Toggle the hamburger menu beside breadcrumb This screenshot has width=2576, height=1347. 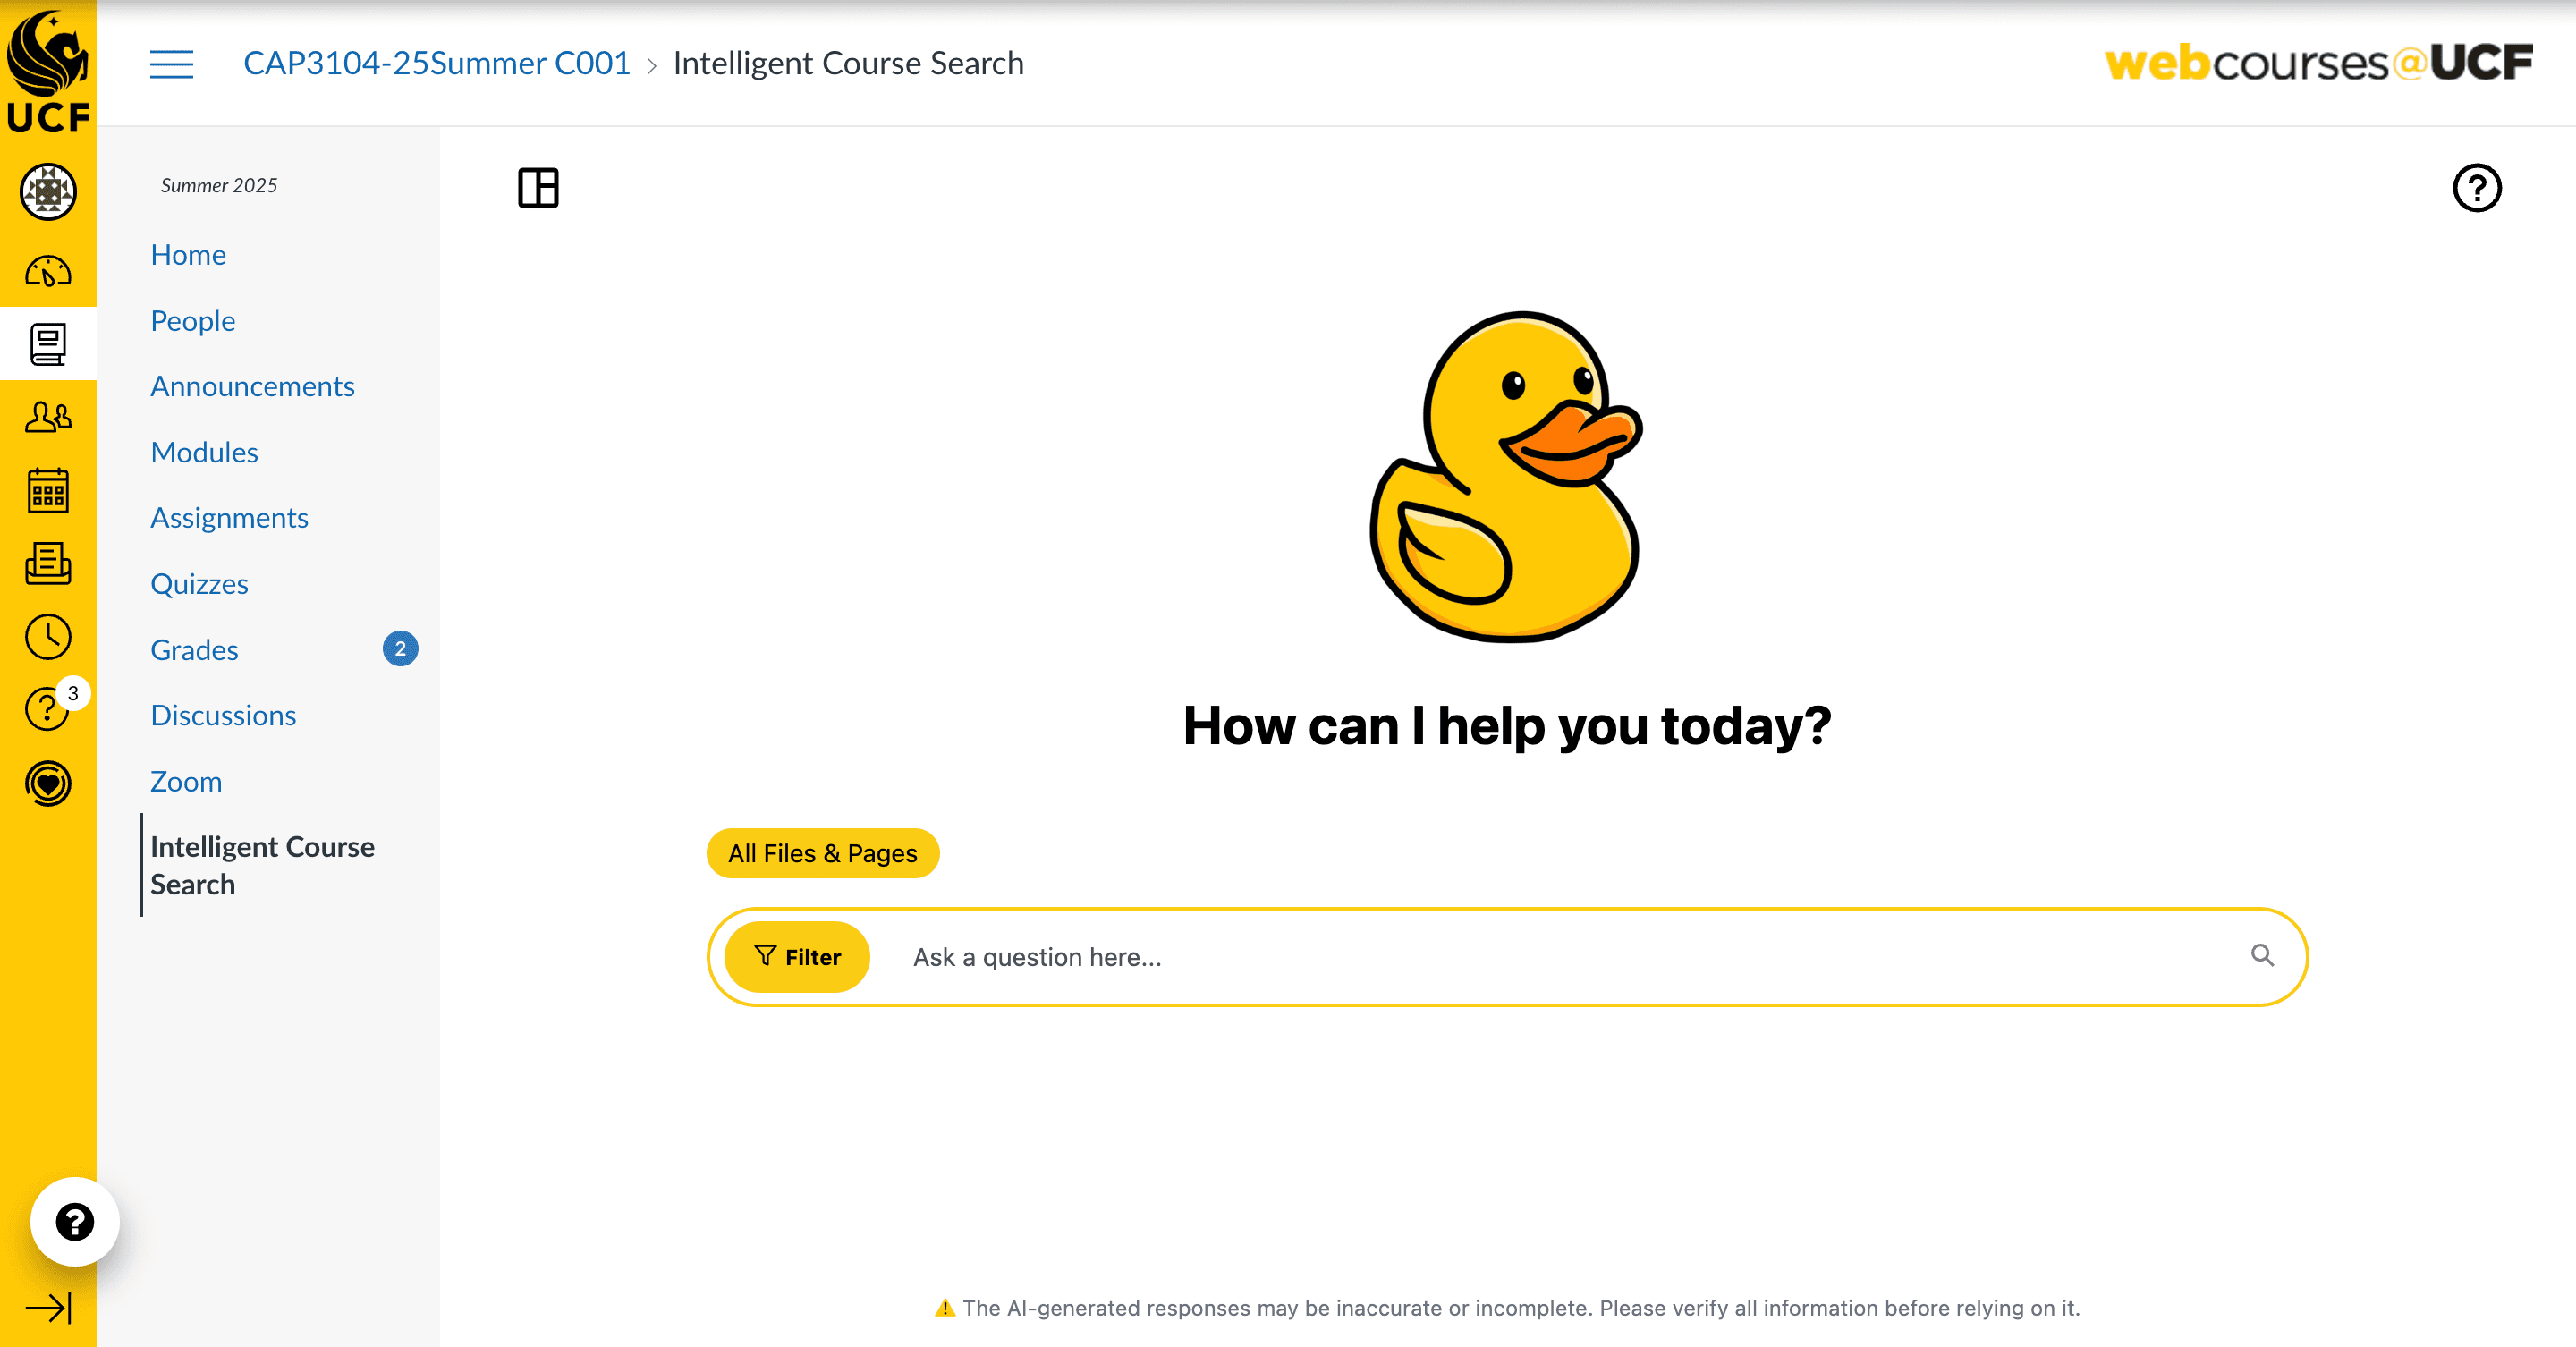point(171,64)
